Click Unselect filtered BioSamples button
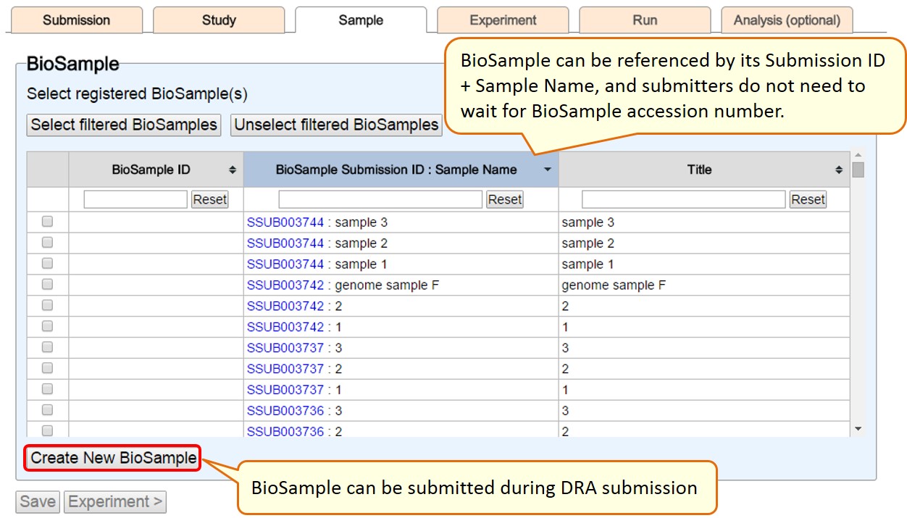Viewport: 907px width, 518px height. tap(336, 125)
